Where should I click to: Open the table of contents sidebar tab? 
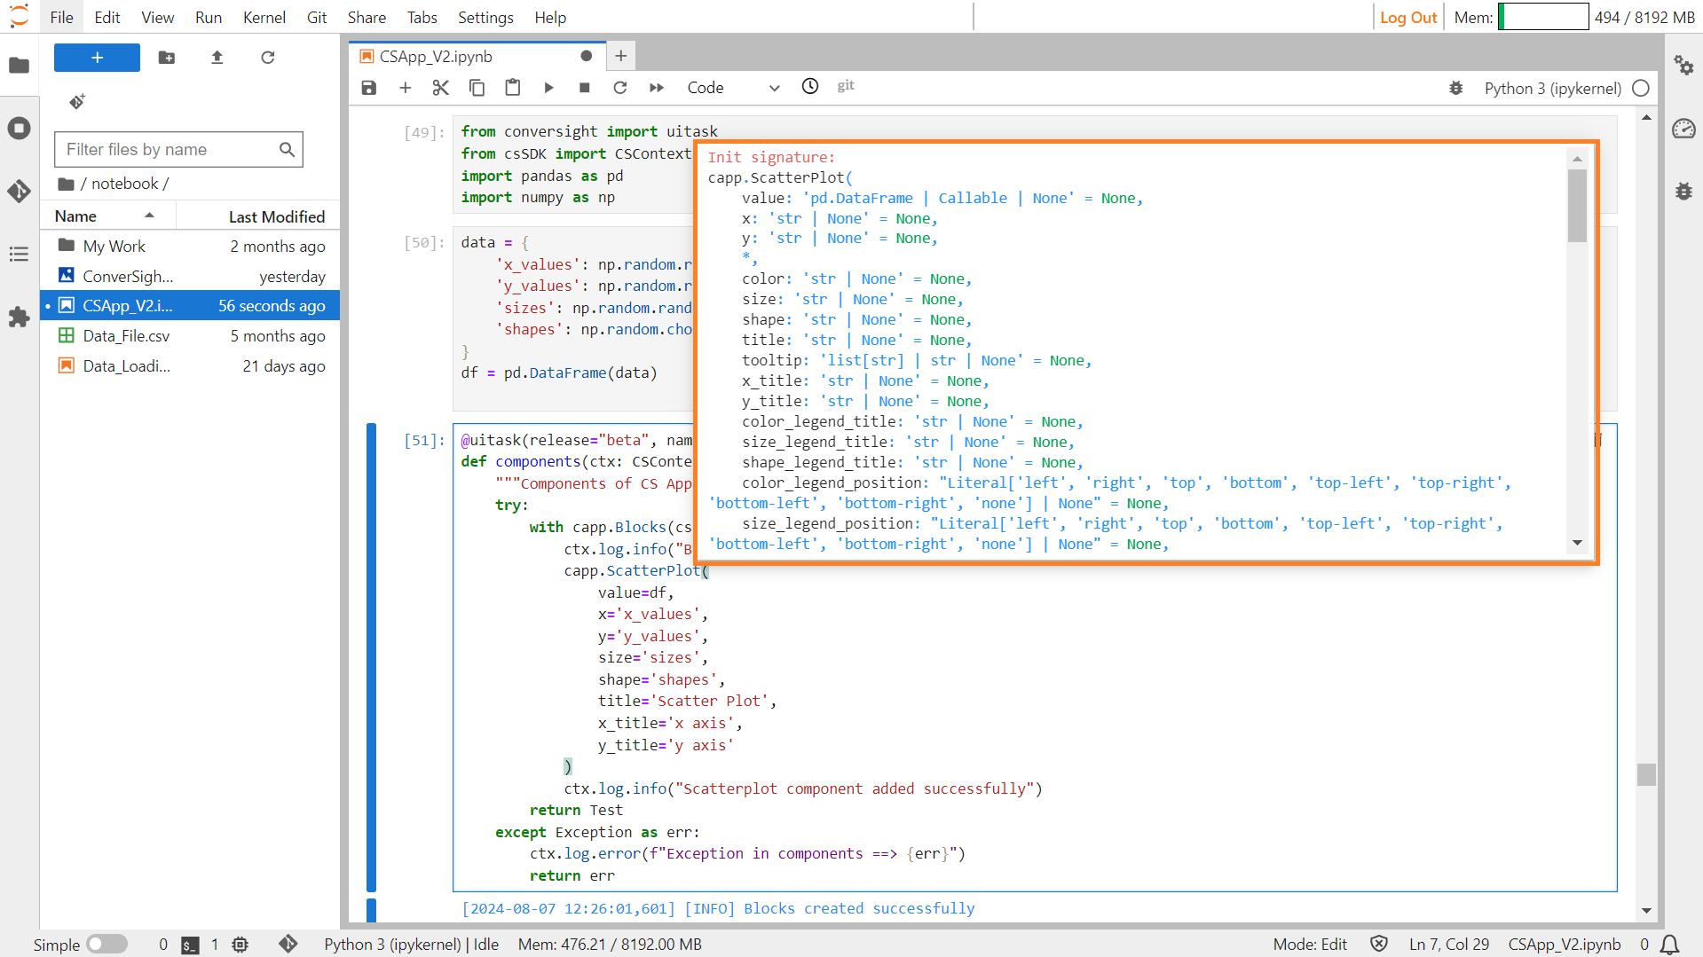(19, 255)
